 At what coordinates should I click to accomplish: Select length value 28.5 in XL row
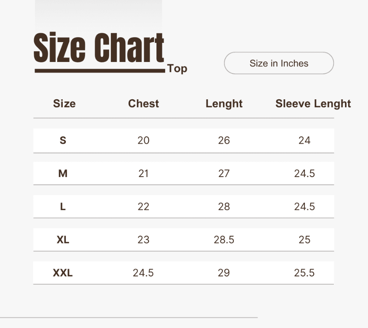(x=224, y=240)
